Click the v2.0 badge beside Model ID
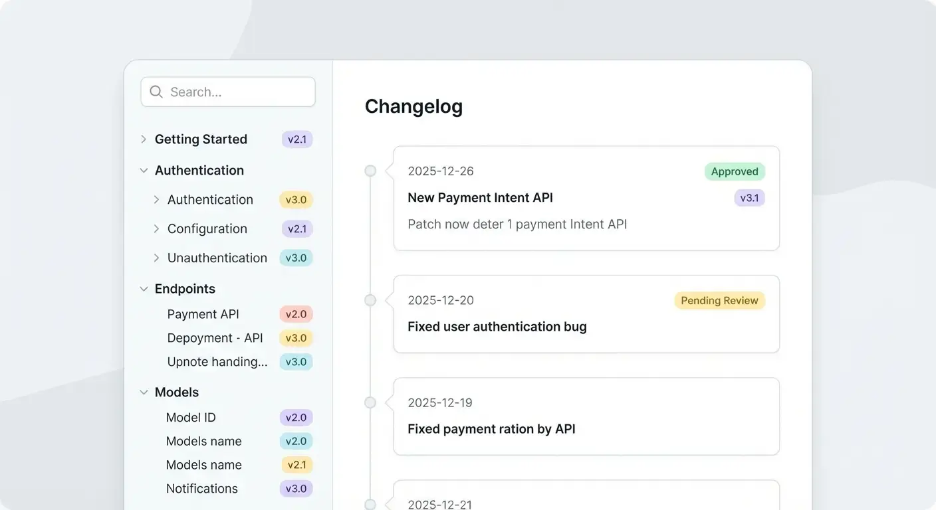936x510 pixels. (x=296, y=417)
